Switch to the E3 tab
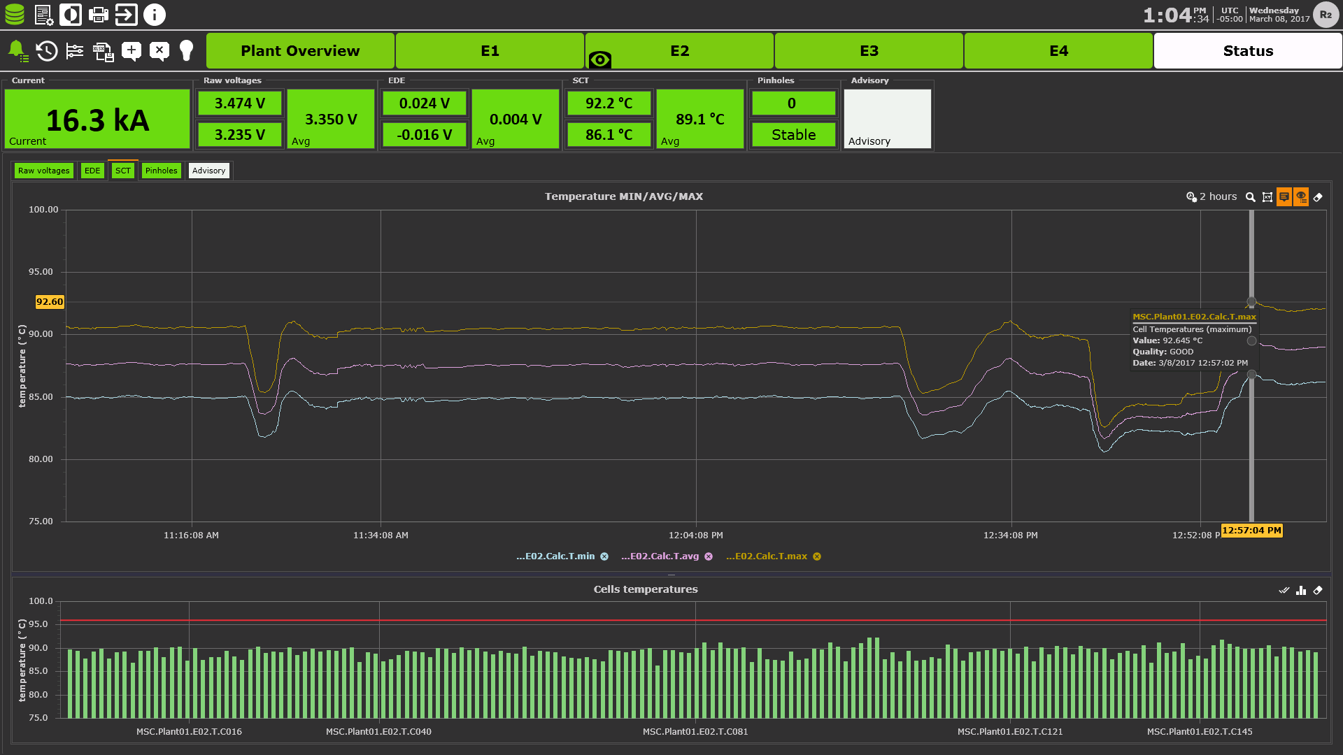 tap(869, 50)
